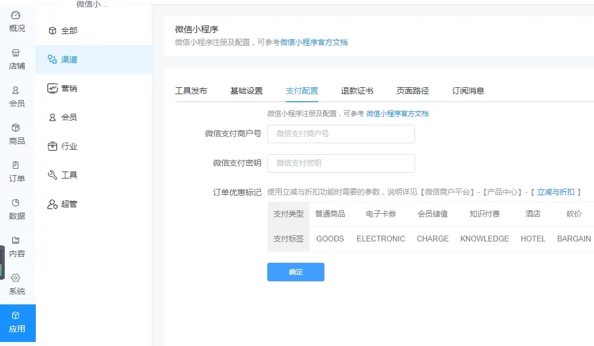Click the 会员储值 payment type cell
This screenshot has width=594, height=346.
point(432,214)
